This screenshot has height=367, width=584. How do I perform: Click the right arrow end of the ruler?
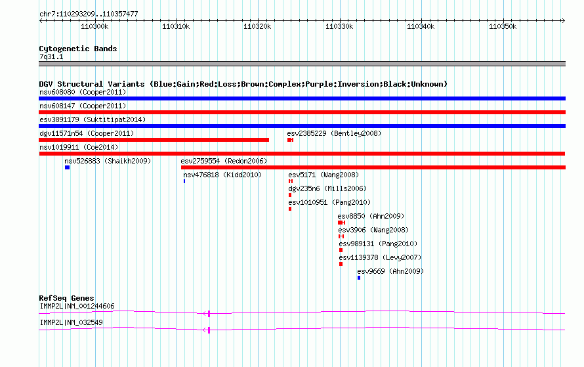[x=563, y=21]
